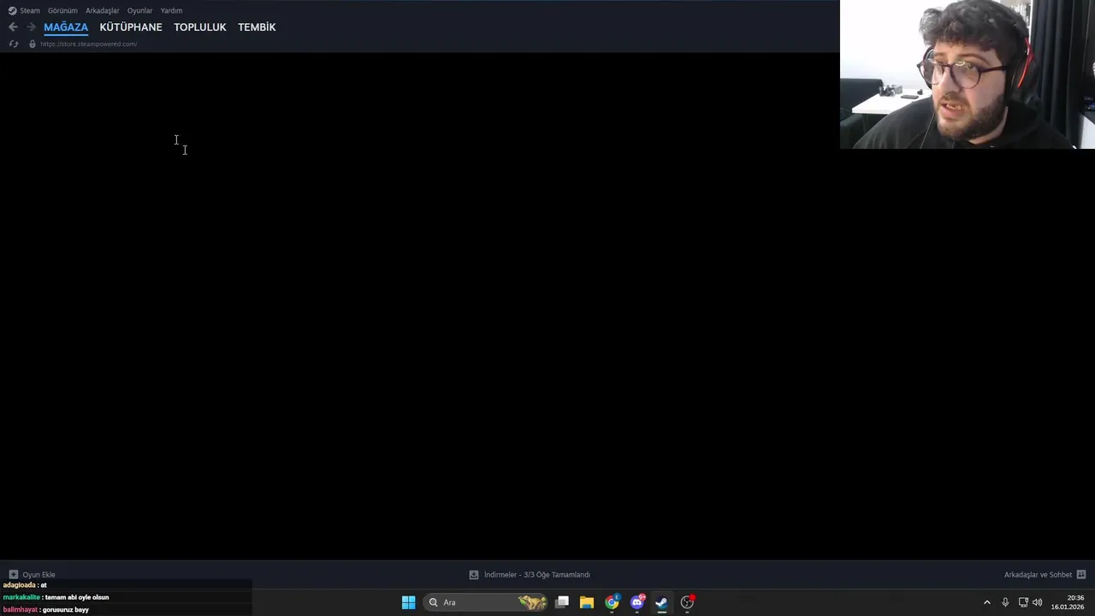Open the Steam menu
The image size is (1095, 616).
coord(30,10)
